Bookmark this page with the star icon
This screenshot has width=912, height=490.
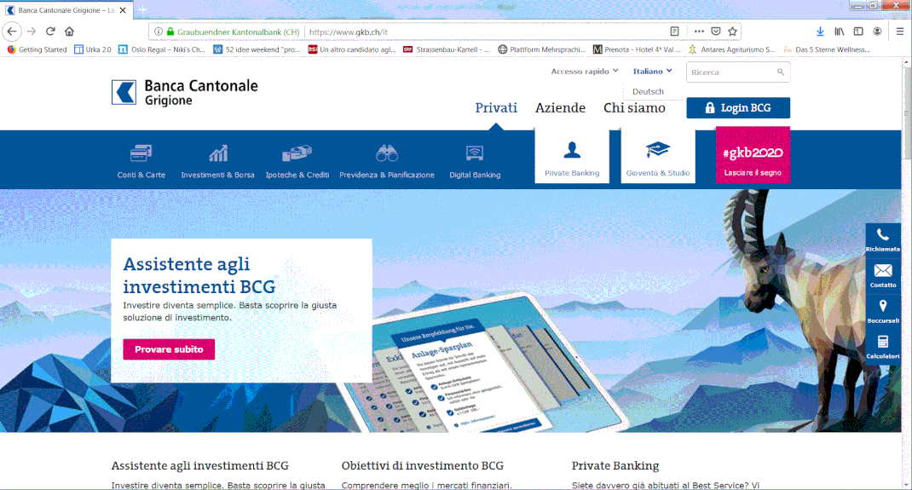[732, 32]
